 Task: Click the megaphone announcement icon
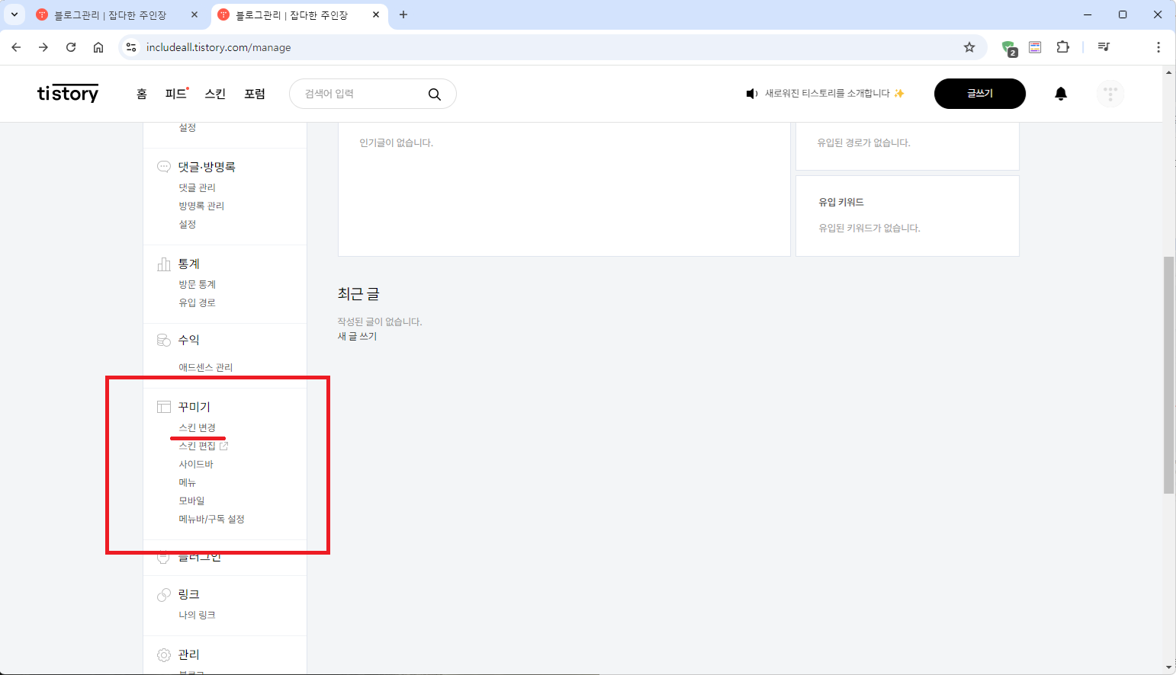[x=752, y=94]
